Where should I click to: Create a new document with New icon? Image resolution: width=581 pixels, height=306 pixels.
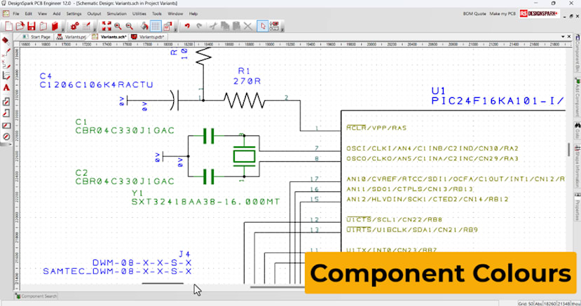(x=8, y=26)
